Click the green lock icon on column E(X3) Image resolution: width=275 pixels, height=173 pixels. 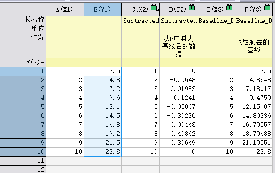pos(230,7)
